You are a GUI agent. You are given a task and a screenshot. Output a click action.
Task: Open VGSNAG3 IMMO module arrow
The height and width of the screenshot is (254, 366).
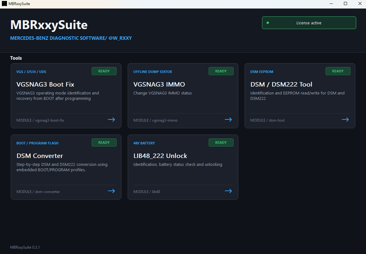tap(228, 120)
